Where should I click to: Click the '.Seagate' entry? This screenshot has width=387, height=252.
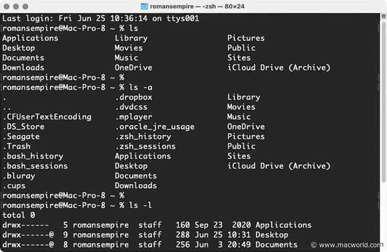point(21,136)
